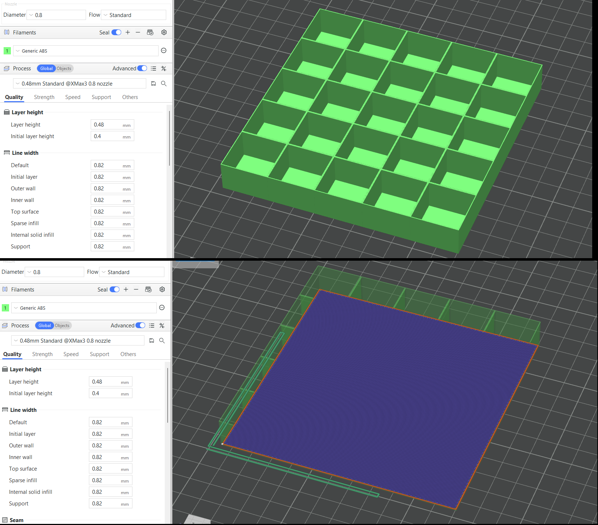Click the Support line width field, lower panel
598x525 pixels.
click(x=111, y=504)
